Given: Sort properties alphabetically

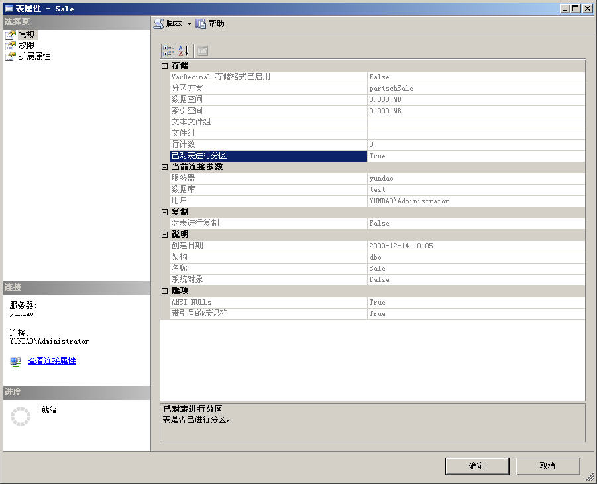Looking at the screenshot, I should coord(184,50).
